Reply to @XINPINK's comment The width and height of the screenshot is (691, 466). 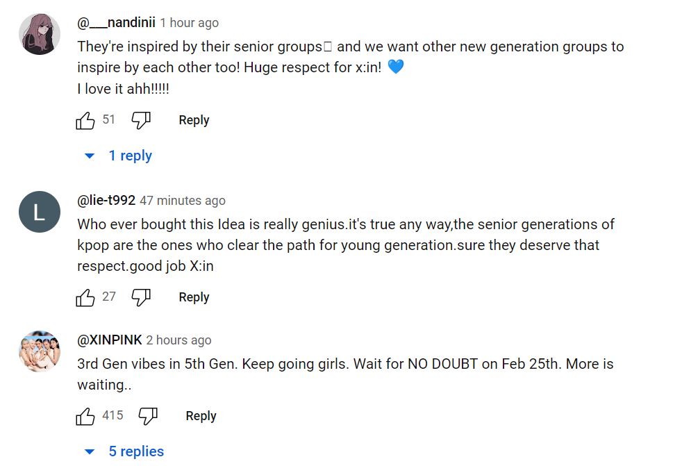201,416
